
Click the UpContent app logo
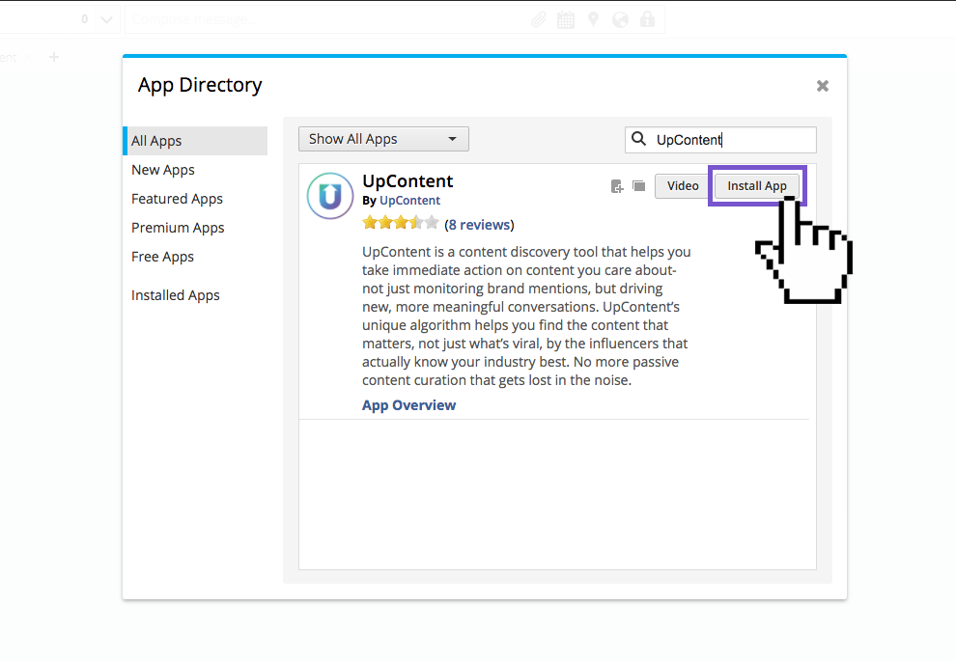pos(330,196)
